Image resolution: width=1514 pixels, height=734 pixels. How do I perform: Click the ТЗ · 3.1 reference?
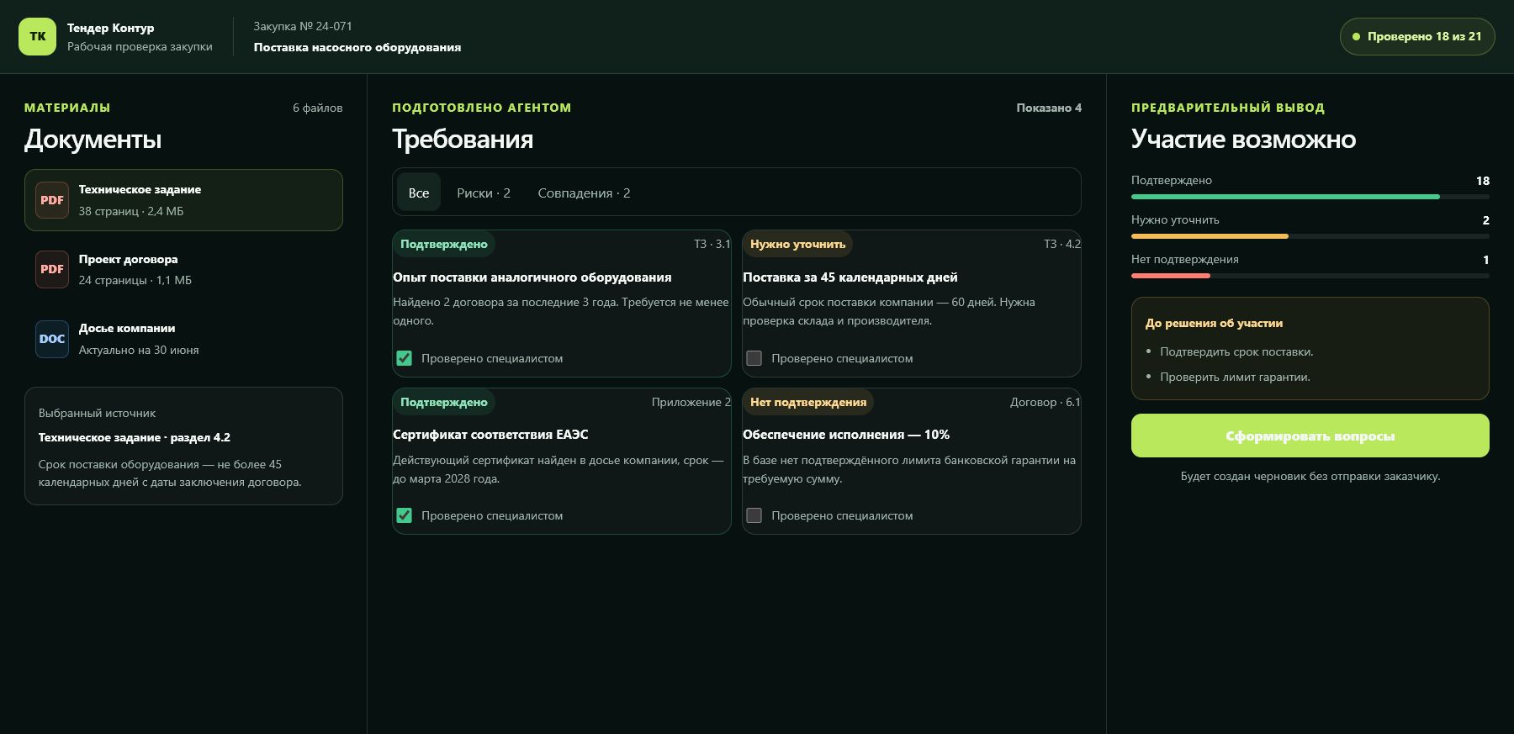(712, 244)
